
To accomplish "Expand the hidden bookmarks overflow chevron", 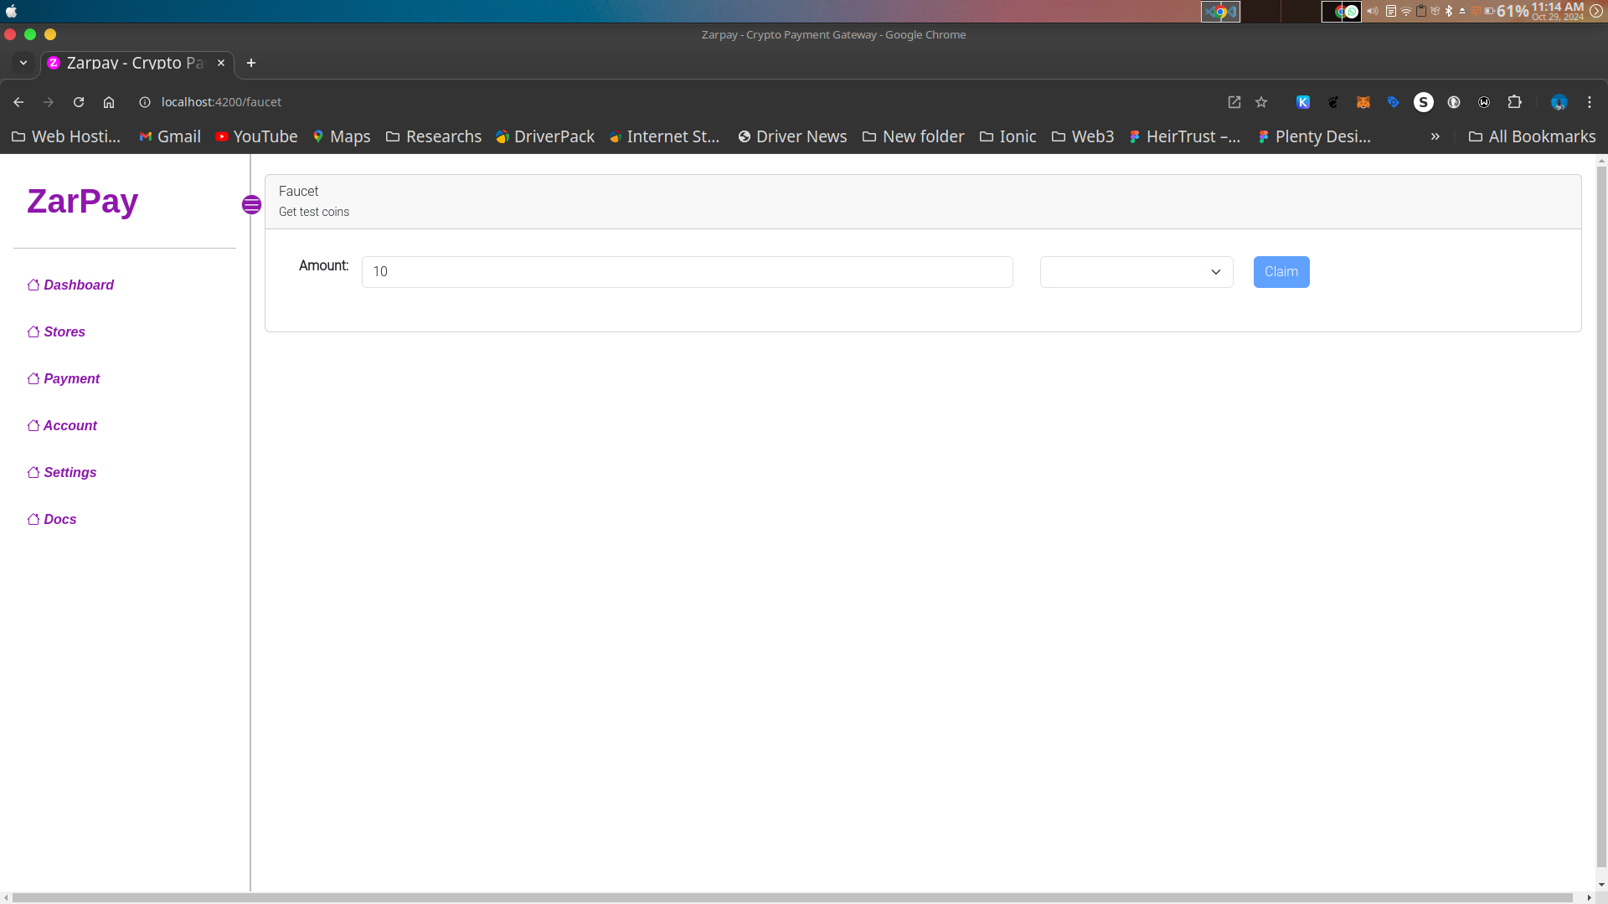I will click(1435, 136).
